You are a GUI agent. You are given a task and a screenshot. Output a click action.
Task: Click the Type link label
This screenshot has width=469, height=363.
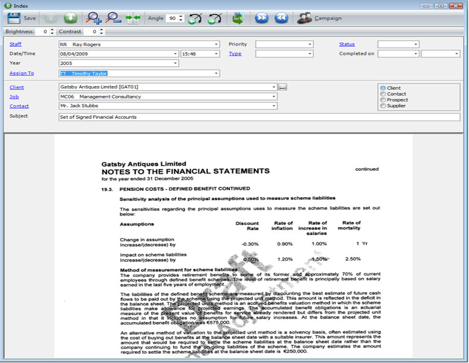235,54
